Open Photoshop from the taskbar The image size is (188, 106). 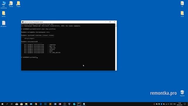click(x=46, y=104)
